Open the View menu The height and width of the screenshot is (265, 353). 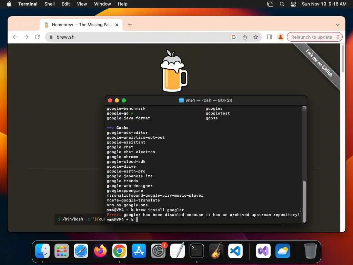(x=82, y=4)
